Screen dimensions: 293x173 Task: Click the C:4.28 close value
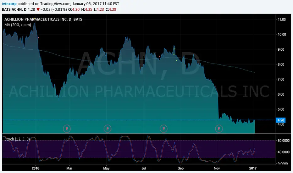(111, 9)
